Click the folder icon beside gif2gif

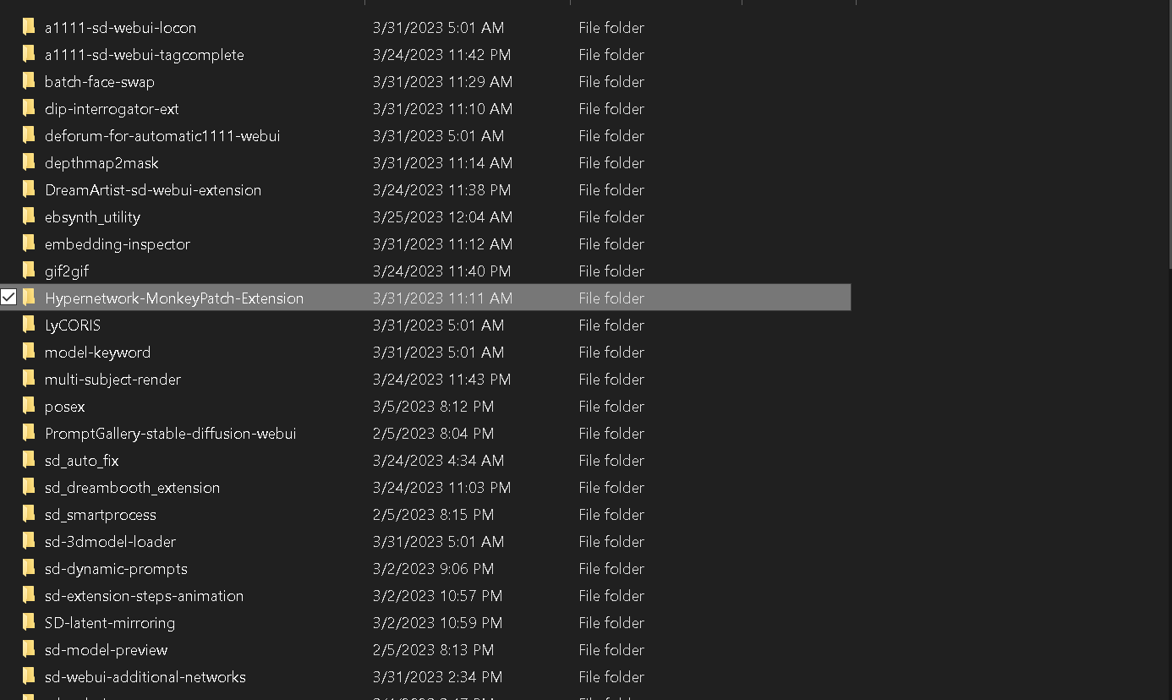pos(28,271)
